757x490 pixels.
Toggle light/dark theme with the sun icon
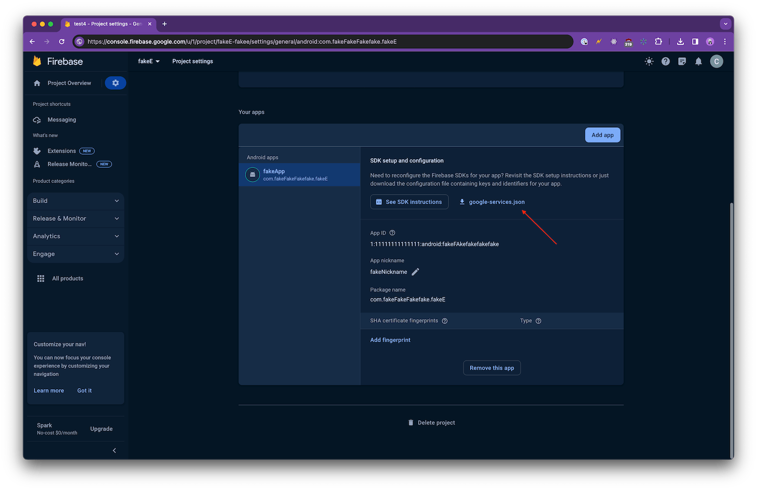click(649, 61)
